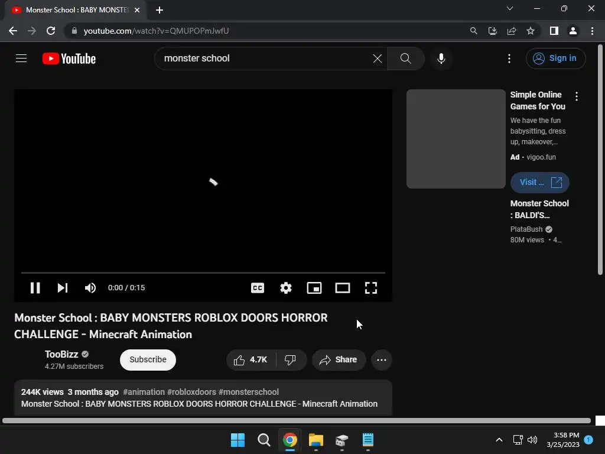
Task: Open the TooBizz channel name
Action: 61,354
